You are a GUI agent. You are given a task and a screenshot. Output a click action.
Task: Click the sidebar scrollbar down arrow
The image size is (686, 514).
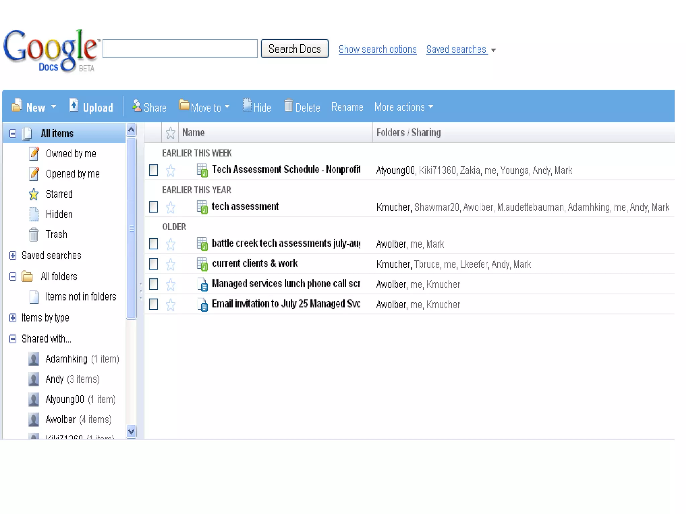coord(131,432)
